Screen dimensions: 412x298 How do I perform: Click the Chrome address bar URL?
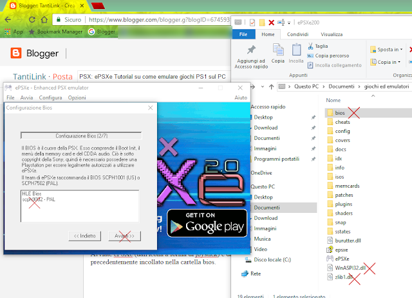click(159, 20)
